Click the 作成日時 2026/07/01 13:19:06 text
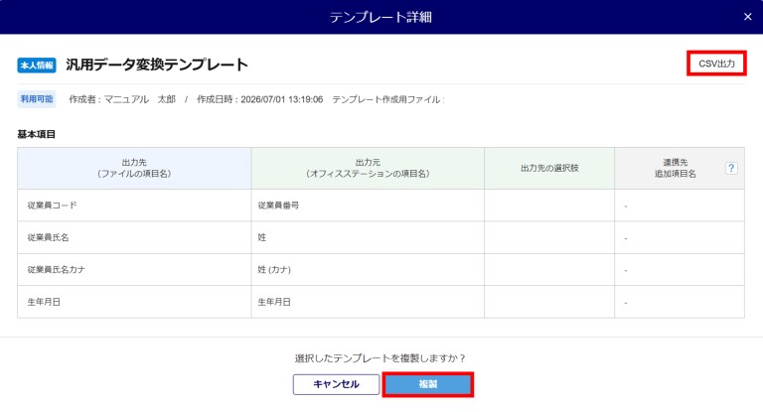Screen dimensions: 763x412 260,99
